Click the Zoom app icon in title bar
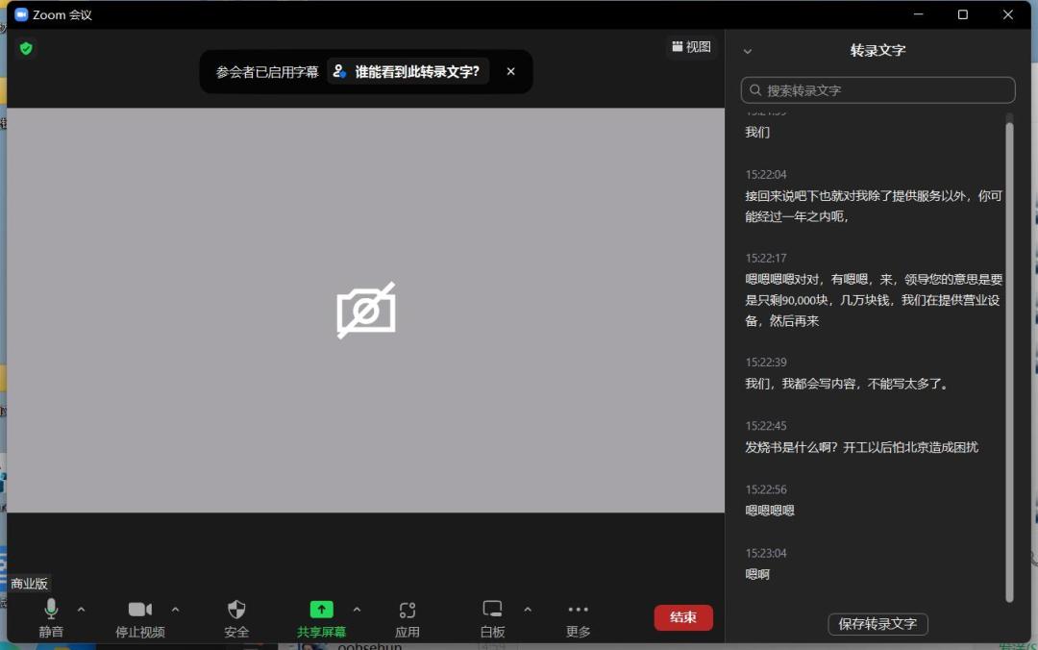Image resolution: width=1038 pixels, height=650 pixels. click(21, 14)
